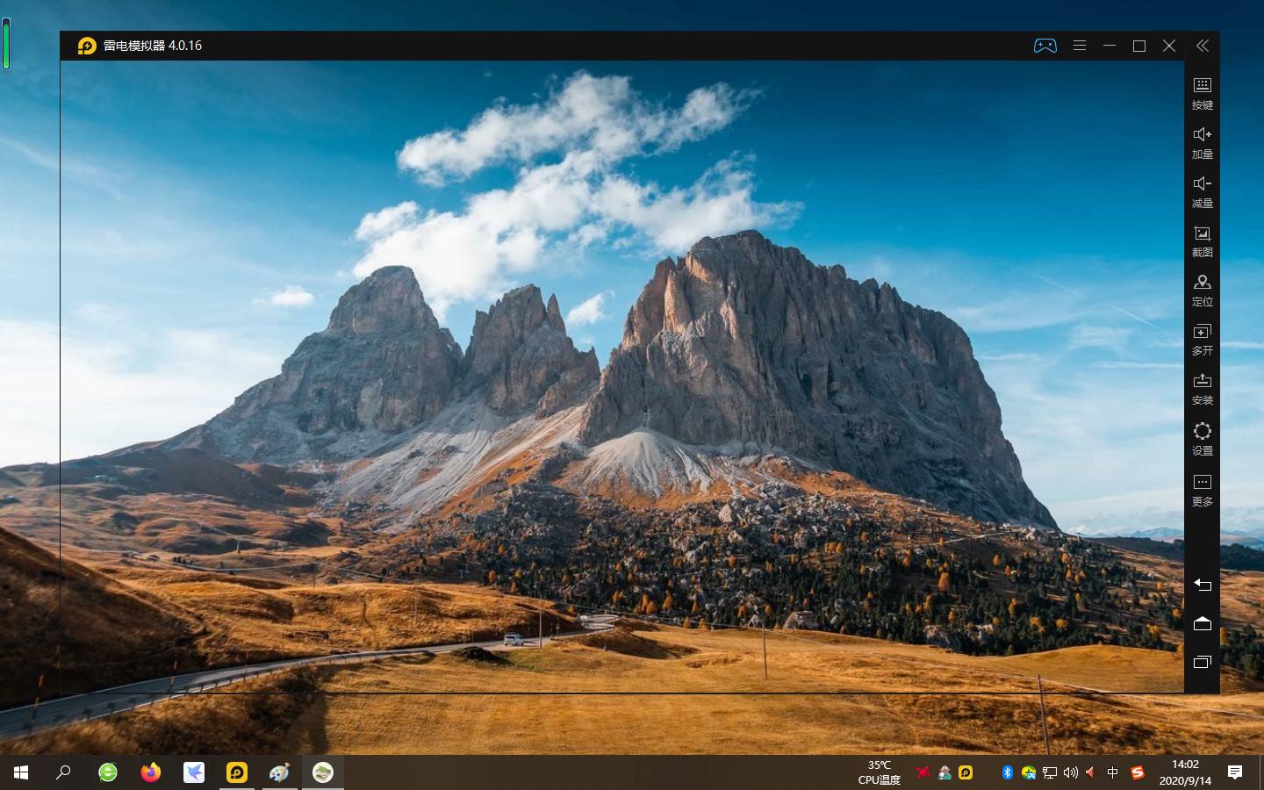This screenshot has height=790, width=1264.
Task: Close the 雷电模拟器 window
Action: [1169, 46]
